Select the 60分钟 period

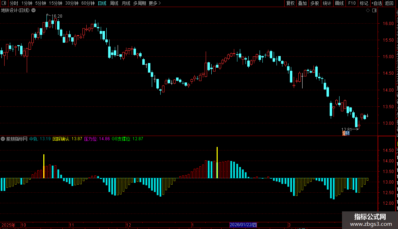(x=88, y=3)
